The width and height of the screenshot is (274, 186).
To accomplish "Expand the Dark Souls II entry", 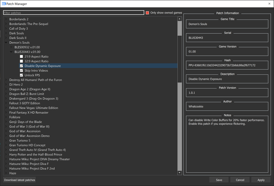I will tap(6, 38).
